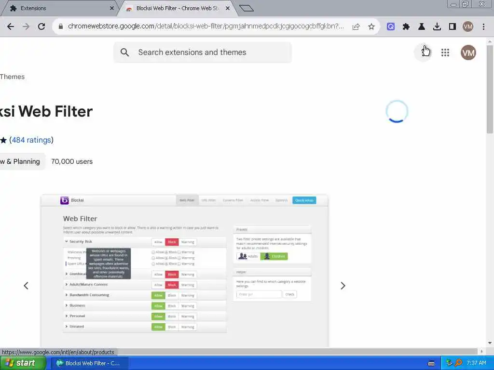Switch to the Extensions tab

coord(59,8)
